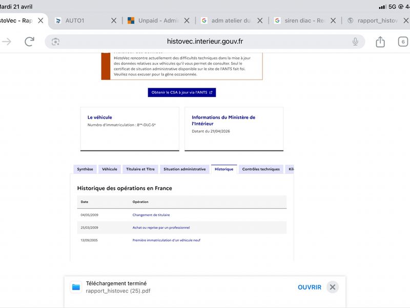410x308 pixels.
Task: Open the tab switcher showing 6 tabs
Action: click(x=403, y=42)
